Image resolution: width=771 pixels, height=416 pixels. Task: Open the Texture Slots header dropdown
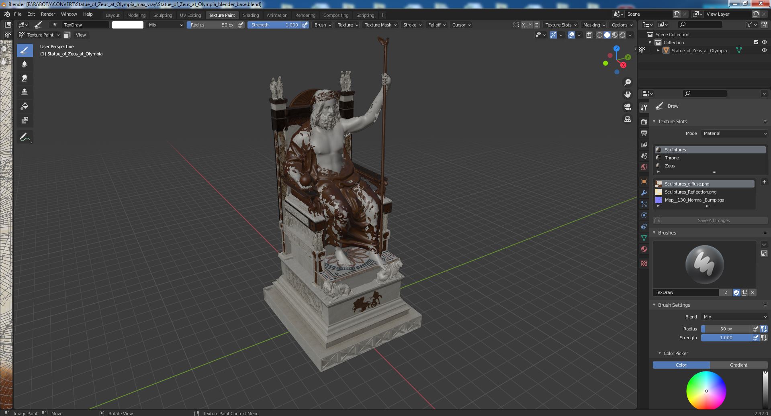(561, 25)
